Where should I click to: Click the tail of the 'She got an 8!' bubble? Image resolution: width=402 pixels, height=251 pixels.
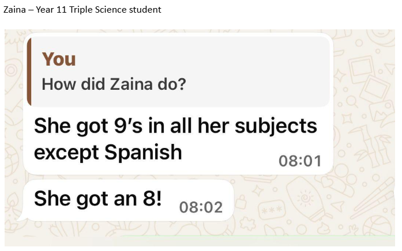(x=21, y=218)
